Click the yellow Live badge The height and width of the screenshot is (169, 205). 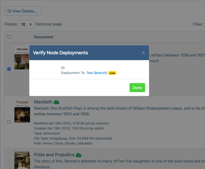pos(112,73)
